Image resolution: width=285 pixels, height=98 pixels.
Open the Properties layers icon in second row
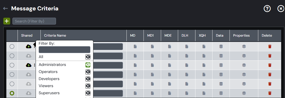tap(244, 56)
